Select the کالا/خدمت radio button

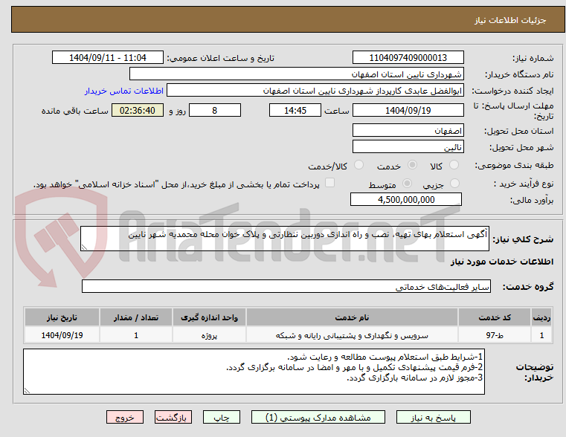coord(358,165)
